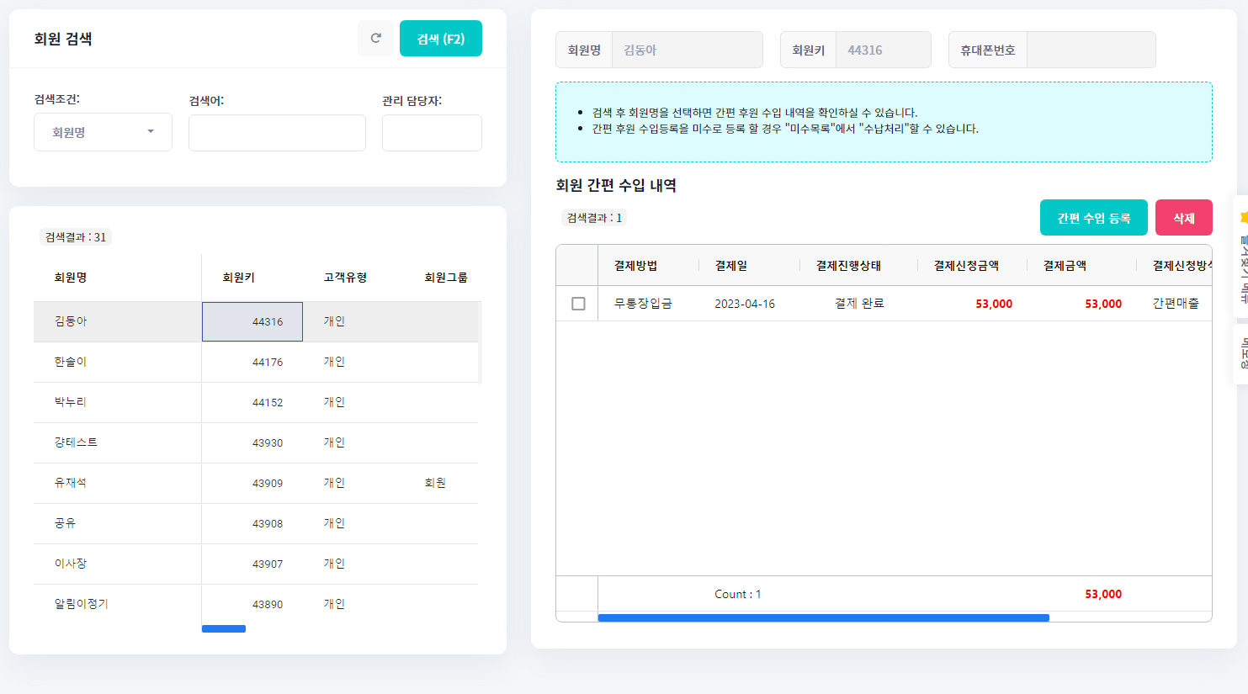Screen dimensions: 1248x694
Task: Tick the checkbox on the 무통장입금 row
Action: 578,304
